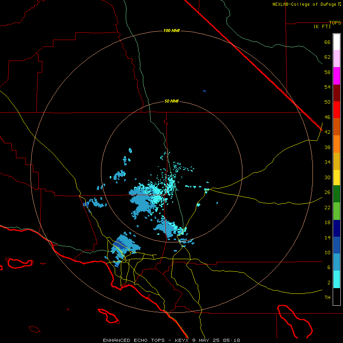
Task: Click the 18 scale value
Action: click(327, 223)
